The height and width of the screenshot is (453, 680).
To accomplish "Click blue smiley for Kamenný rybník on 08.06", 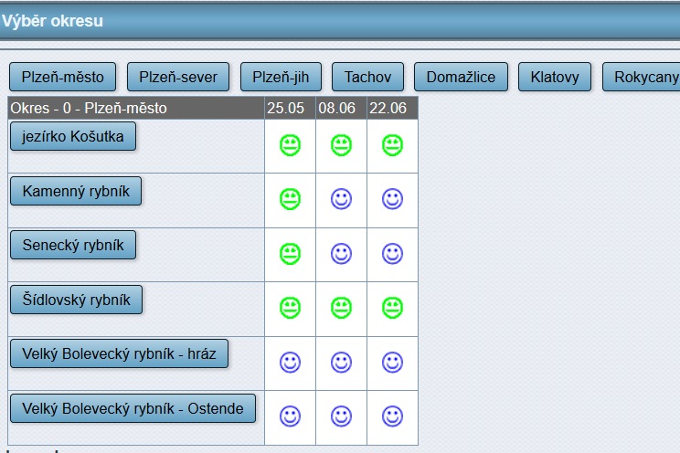I will coord(341,199).
